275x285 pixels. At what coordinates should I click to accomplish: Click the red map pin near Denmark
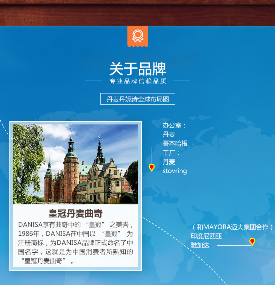coord(152,168)
